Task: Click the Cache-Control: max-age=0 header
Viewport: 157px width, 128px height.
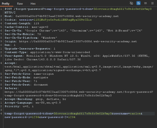Action: point(26,27)
